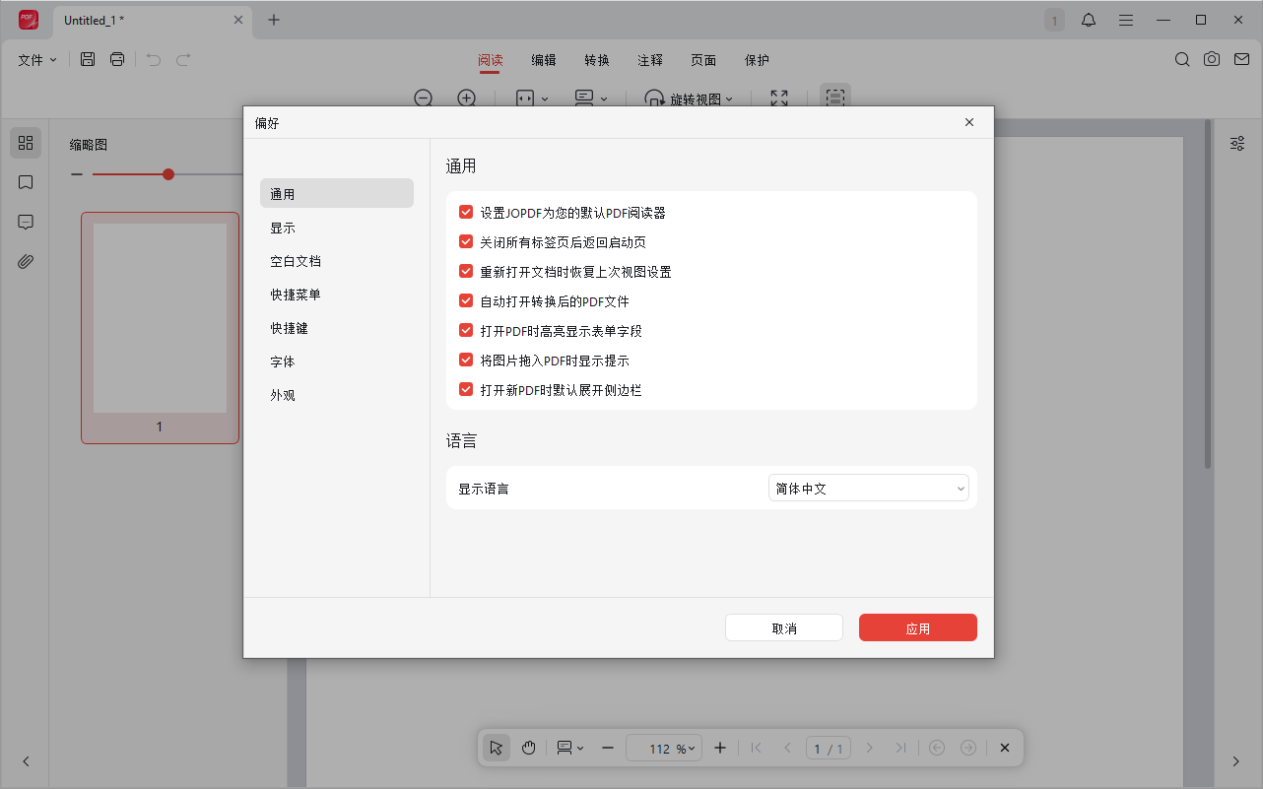Add a new tab with plus icon
The height and width of the screenshot is (789, 1263).
click(274, 20)
